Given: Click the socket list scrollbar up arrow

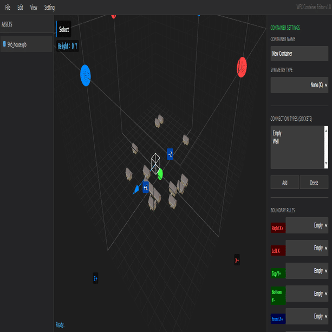Looking at the screenshot, I should (326, 131).
